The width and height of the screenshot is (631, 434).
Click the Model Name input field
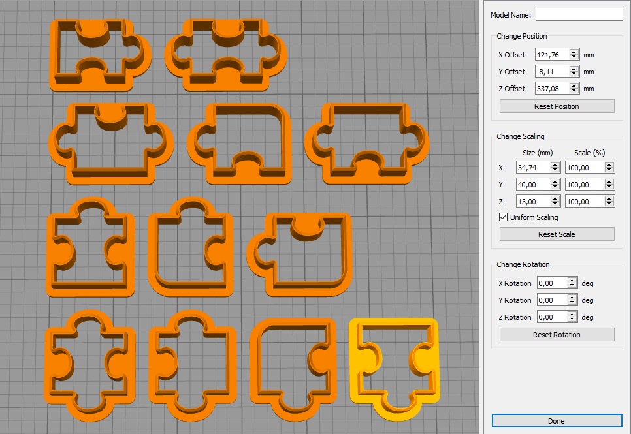(579, 14)
